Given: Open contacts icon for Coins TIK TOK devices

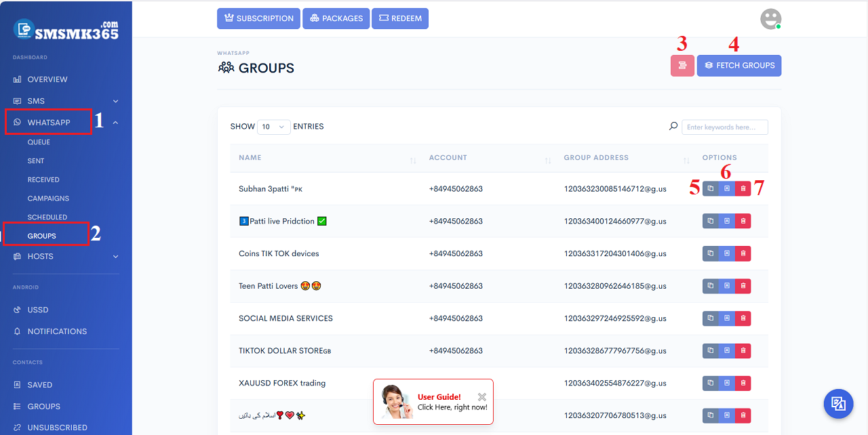Looking at the screenshot, I should [726, 253].
